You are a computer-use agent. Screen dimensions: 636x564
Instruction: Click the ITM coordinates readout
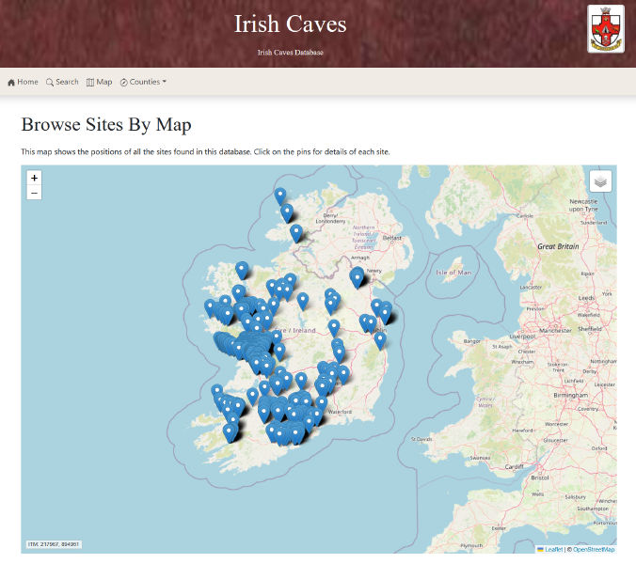pos(54,544)
